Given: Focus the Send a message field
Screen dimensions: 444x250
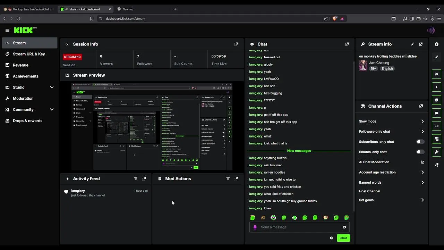Looking at the screenshot, I should point(299,227).
